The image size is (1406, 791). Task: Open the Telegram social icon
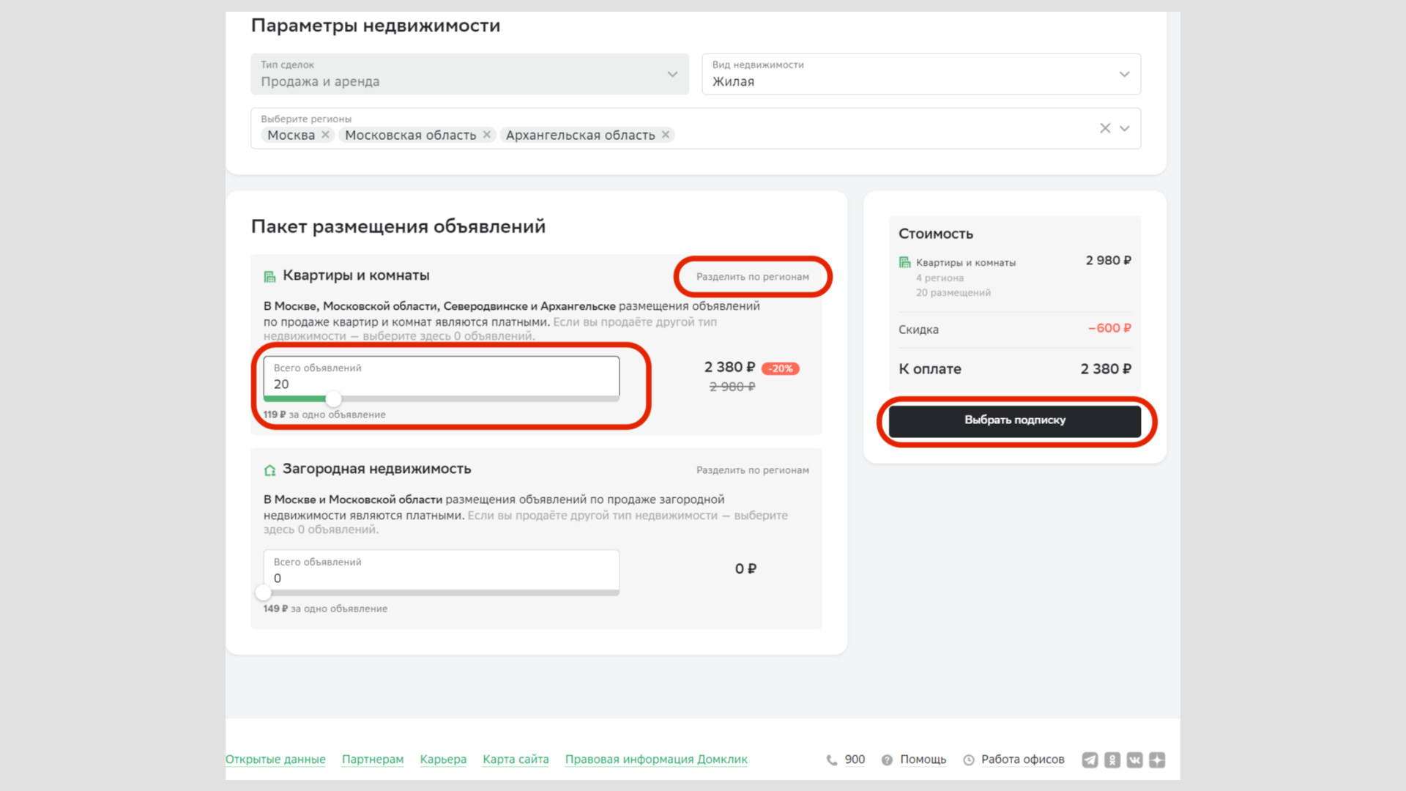(1090, 760)
